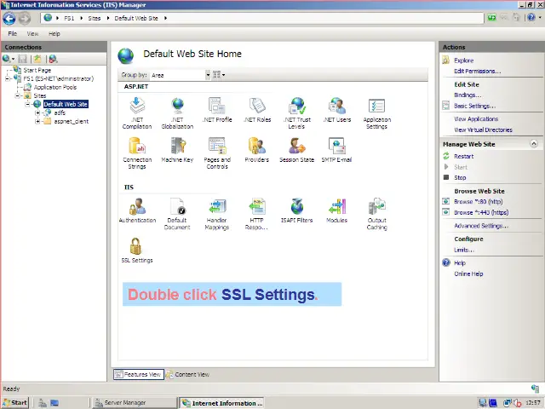The height and width of the screenshot is (409, 545).
Task: Open the Help menu
Action: pyautogui.click(x=54, y=34)
